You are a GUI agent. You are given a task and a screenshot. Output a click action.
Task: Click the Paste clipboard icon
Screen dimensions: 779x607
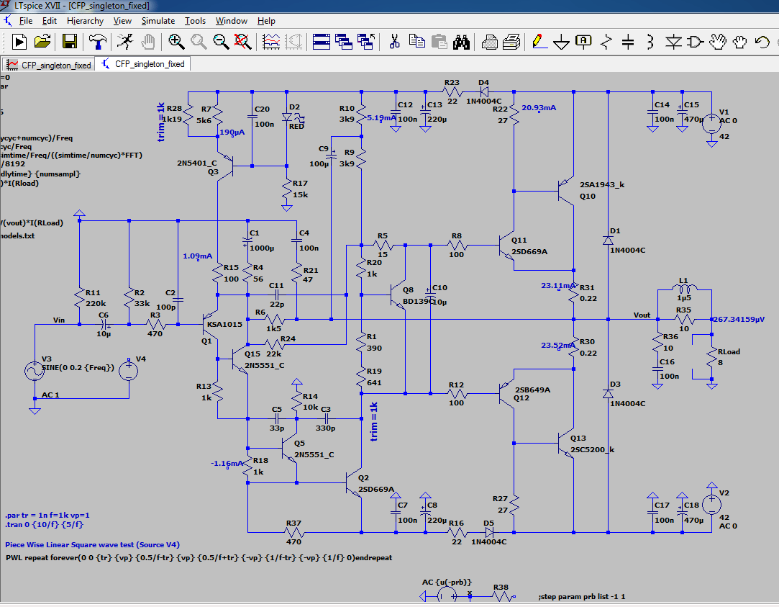click(439, 42)
